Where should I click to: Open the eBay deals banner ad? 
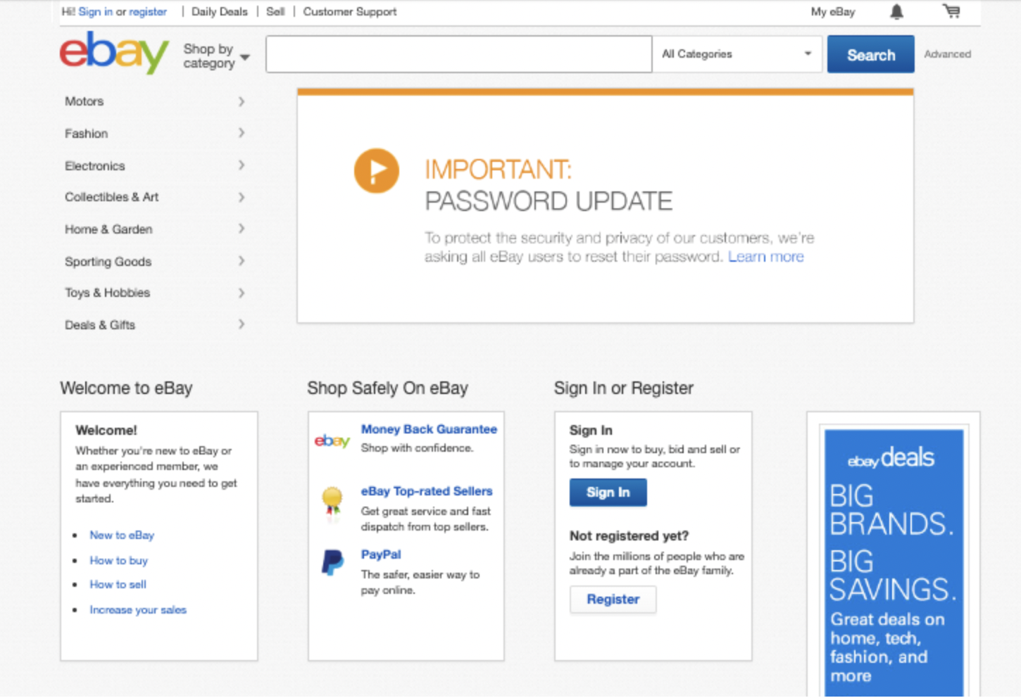click(x=894, y=563)
